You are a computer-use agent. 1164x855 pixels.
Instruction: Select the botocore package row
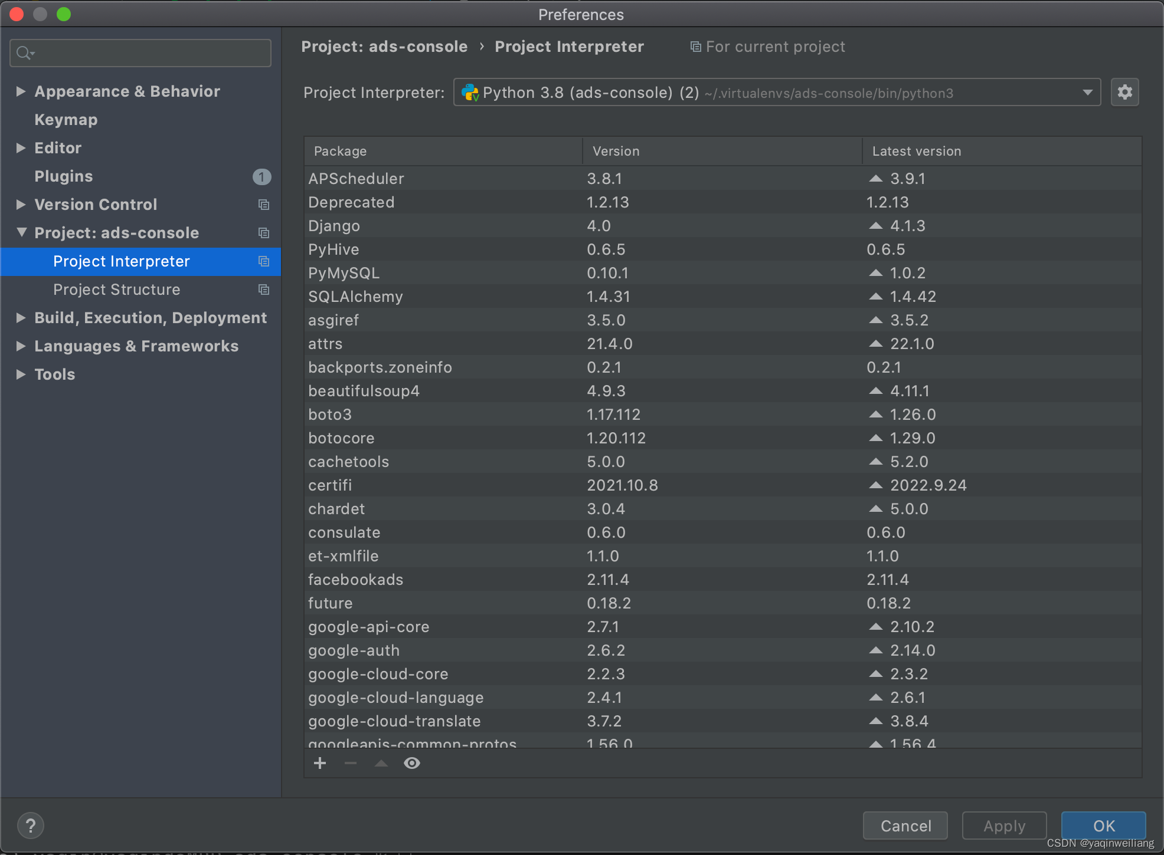pyautogui.click(x=723, y=438)
